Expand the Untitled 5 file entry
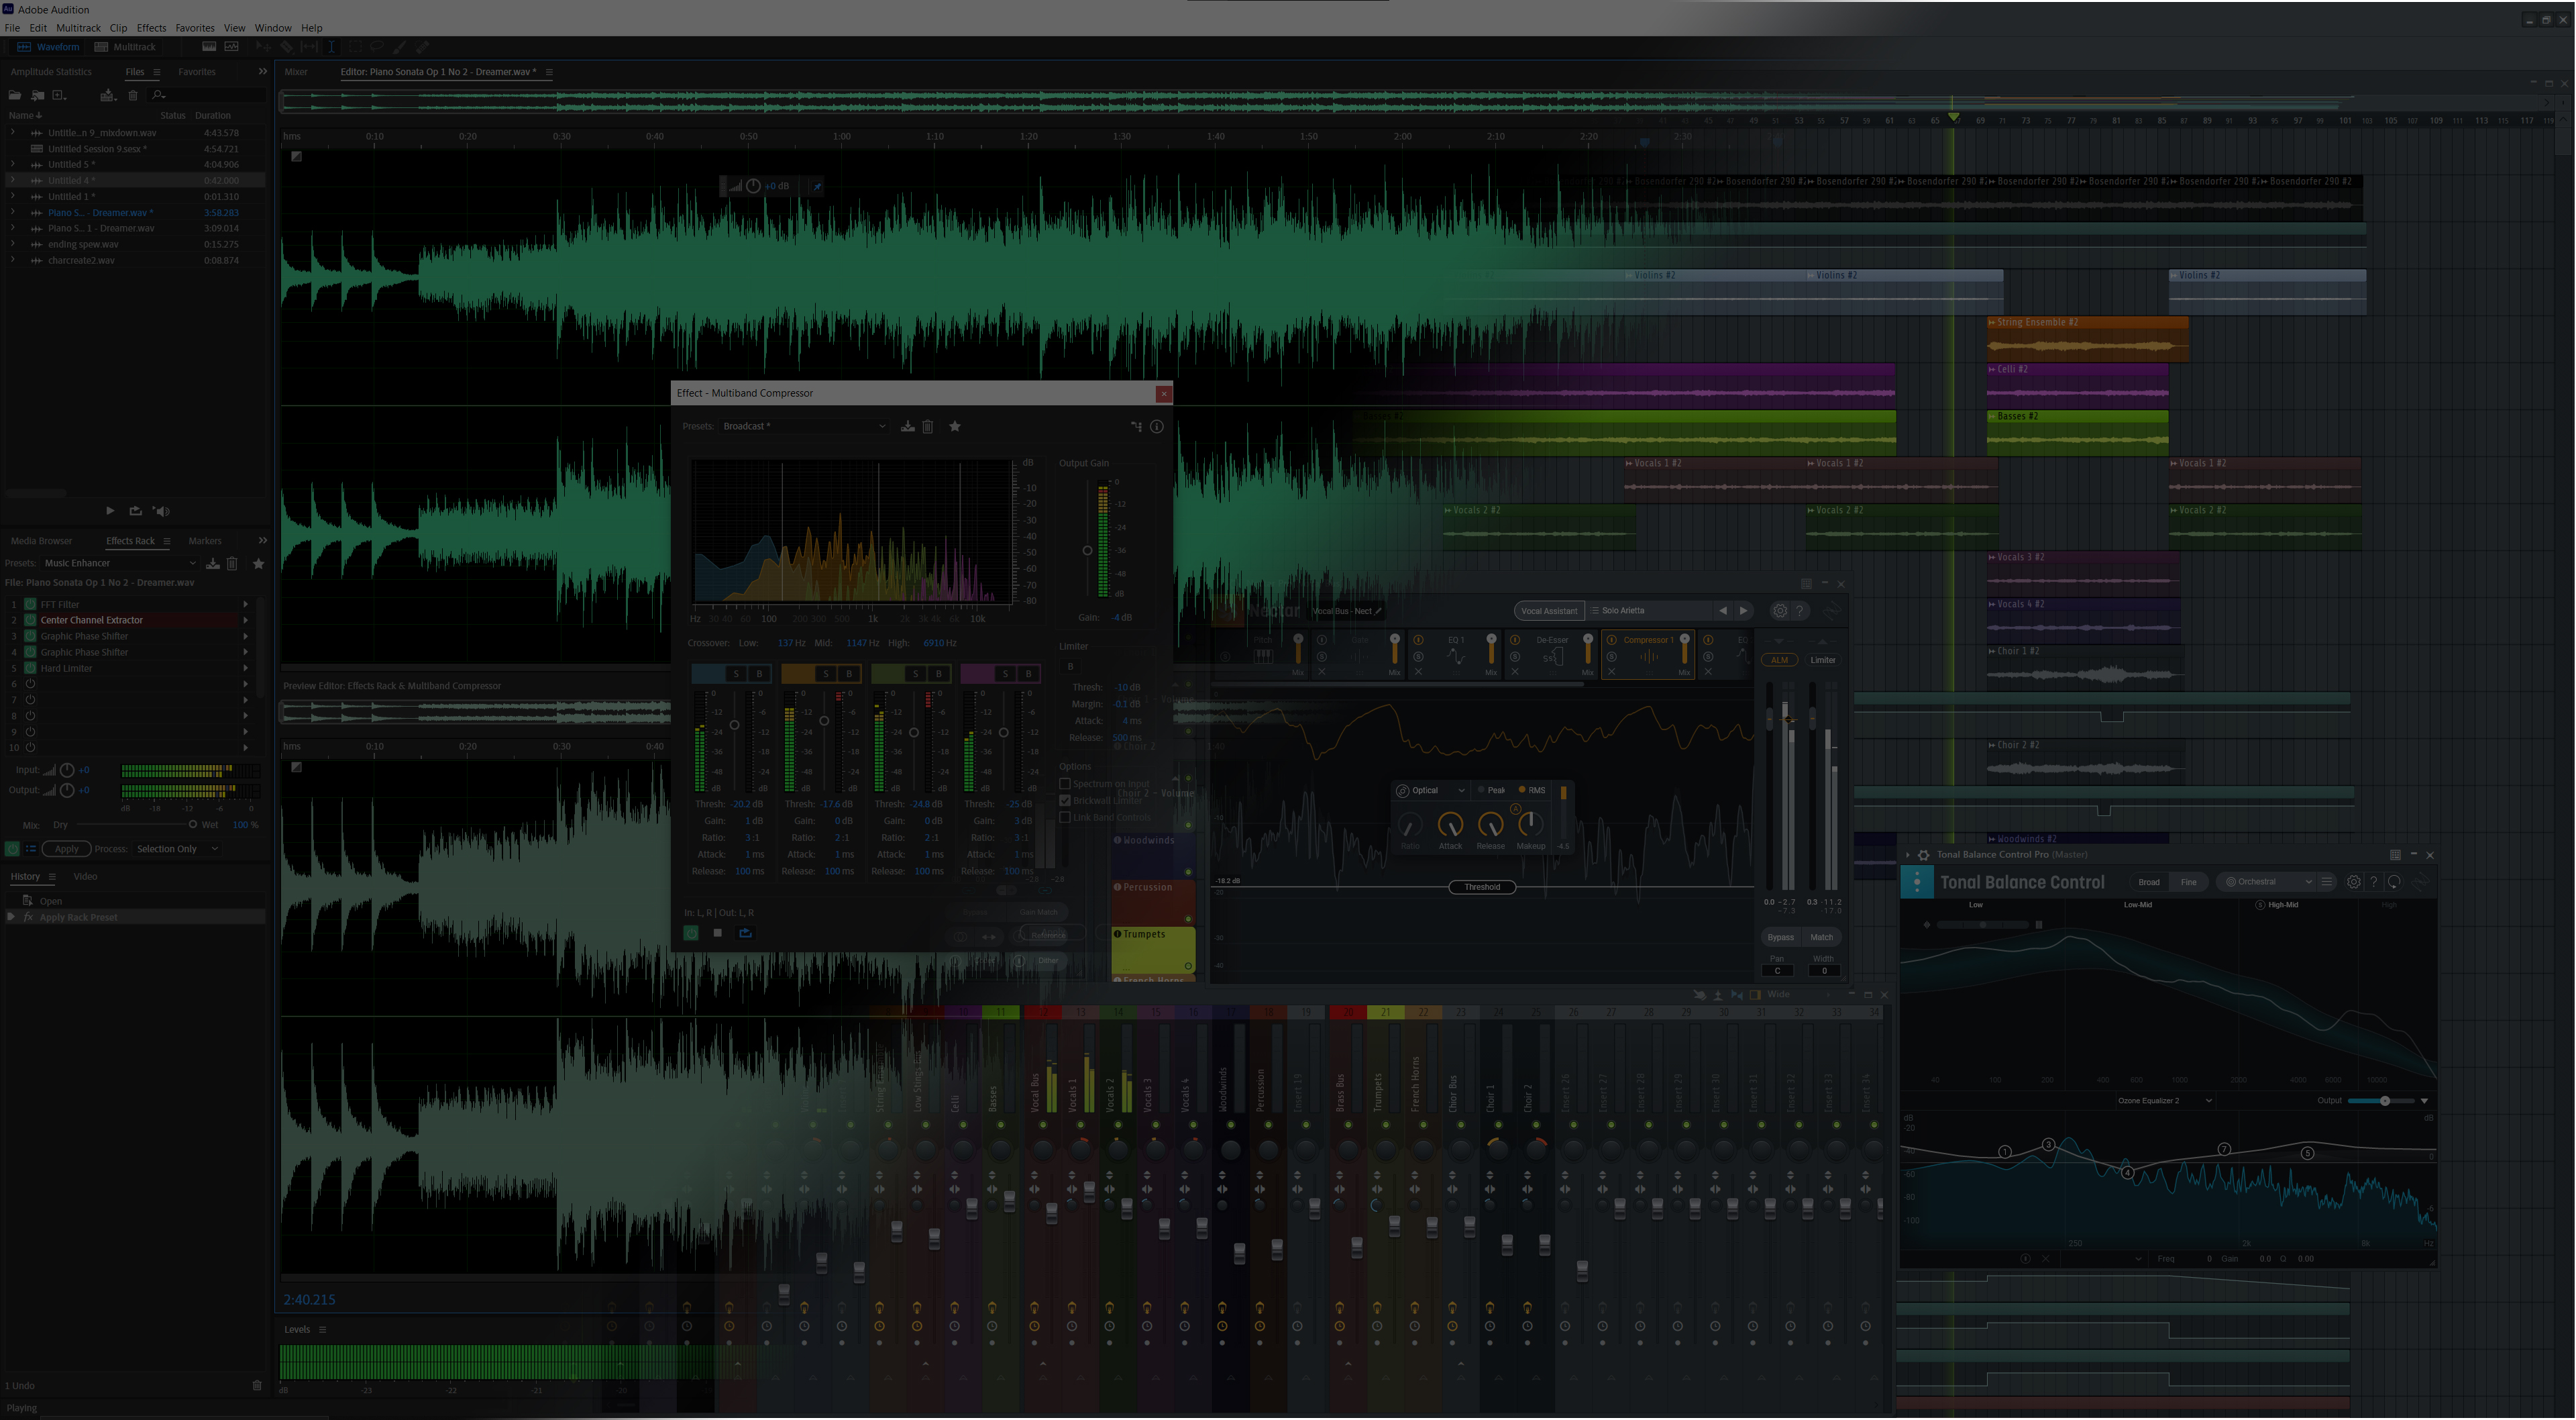This screenshot has height=1420, width=2576. (x=13, y=164)
